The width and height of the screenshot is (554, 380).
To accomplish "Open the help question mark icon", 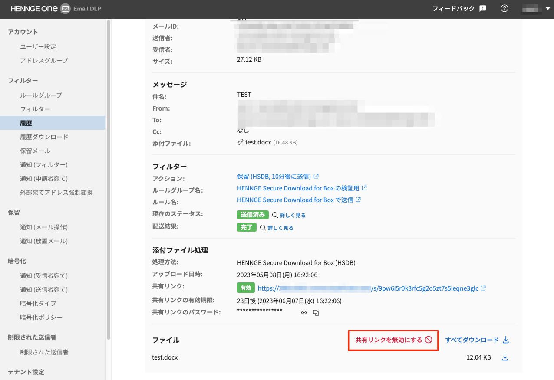I will [504, 8].
